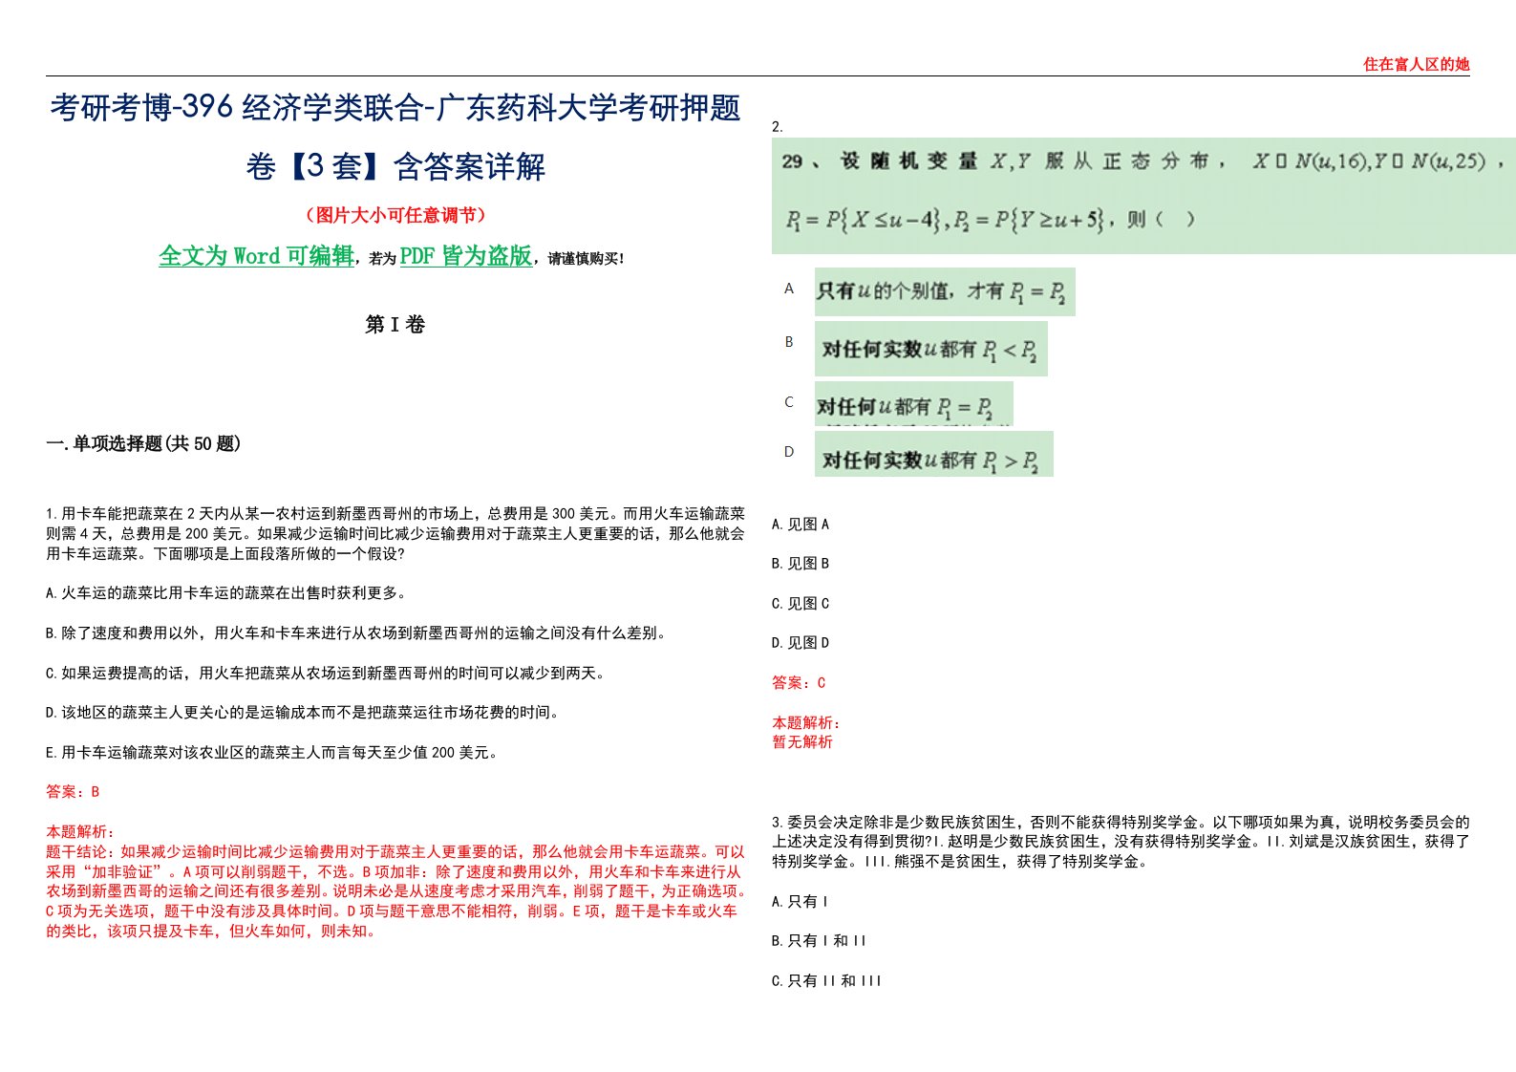1516x1072 pixels.
Task: Select question 3 option 'B.只有I和II'
Action: point(819,941)
